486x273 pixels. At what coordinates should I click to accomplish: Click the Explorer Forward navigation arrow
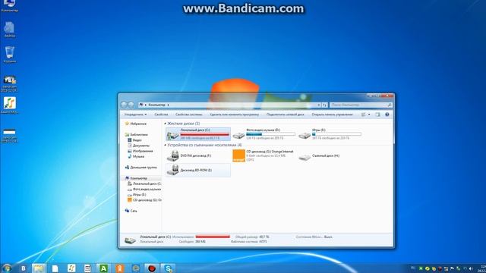(x=131, y=105)
